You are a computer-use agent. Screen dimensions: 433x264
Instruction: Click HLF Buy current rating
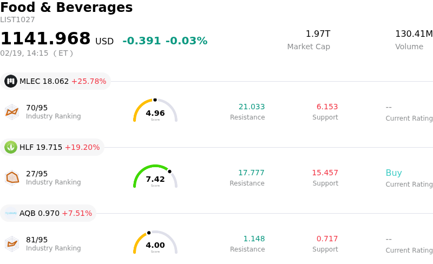393,173
